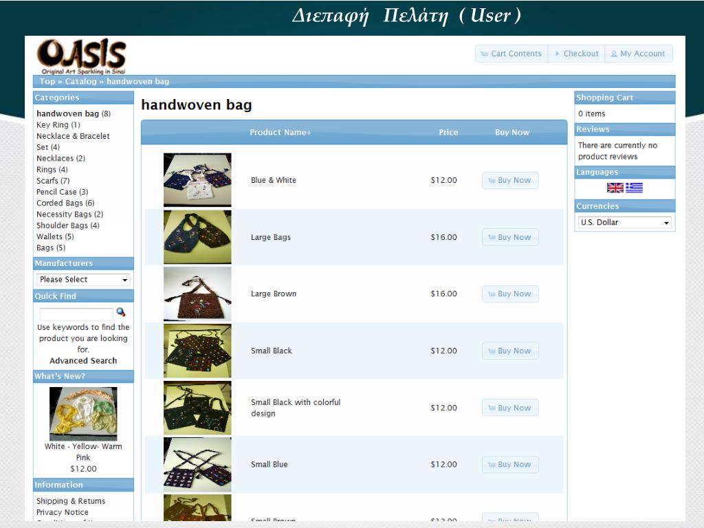
Task: Open Large Brown product thumbnail
Action: click(x=197, y=294)
